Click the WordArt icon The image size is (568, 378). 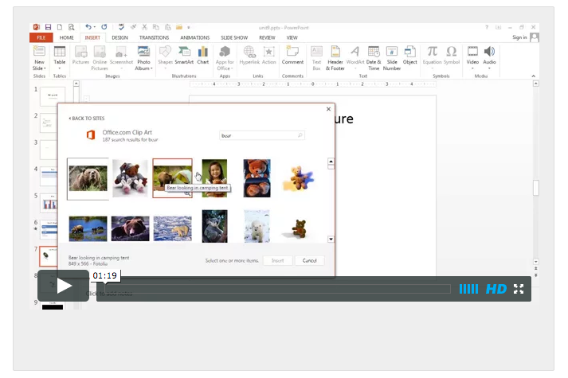pos(355,52)
